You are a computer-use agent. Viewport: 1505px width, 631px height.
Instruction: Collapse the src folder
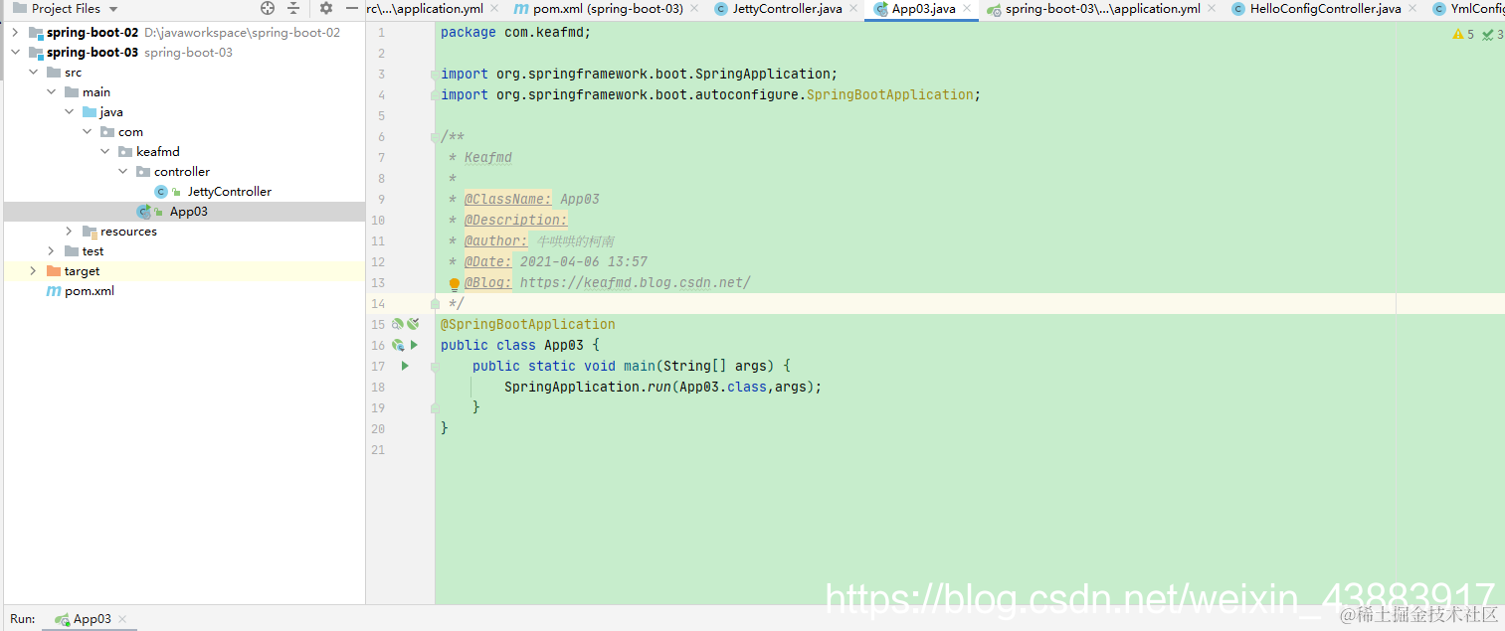pos(33,73)
